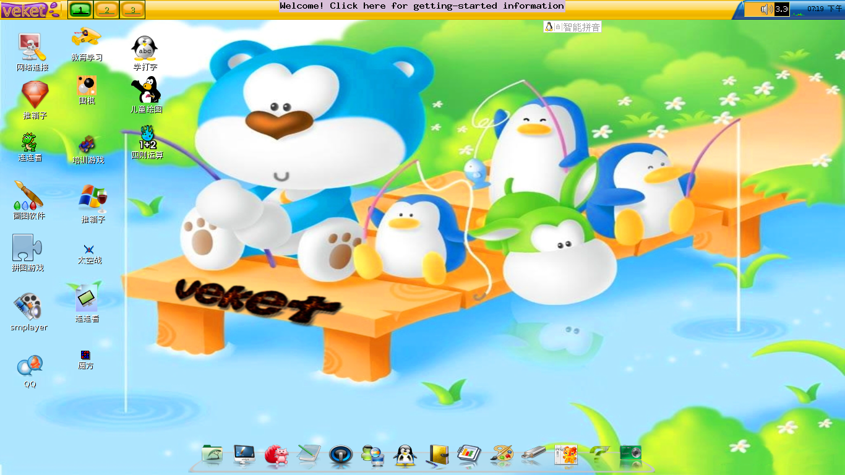Screen dimensions: 845x475
Task: Open the presentation chart icon in dock
Action: 470,455
